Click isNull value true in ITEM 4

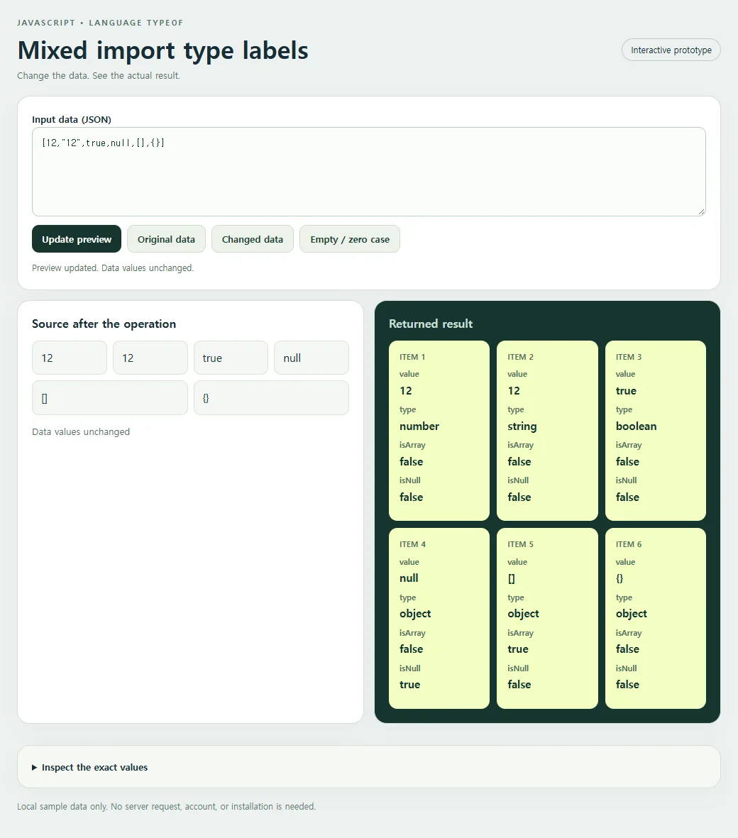tap(409, 684)
